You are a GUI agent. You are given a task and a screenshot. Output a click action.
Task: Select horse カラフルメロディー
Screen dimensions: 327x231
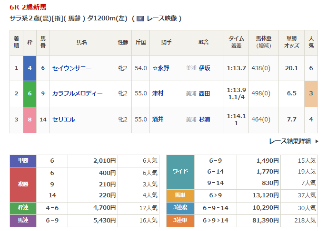77,93
